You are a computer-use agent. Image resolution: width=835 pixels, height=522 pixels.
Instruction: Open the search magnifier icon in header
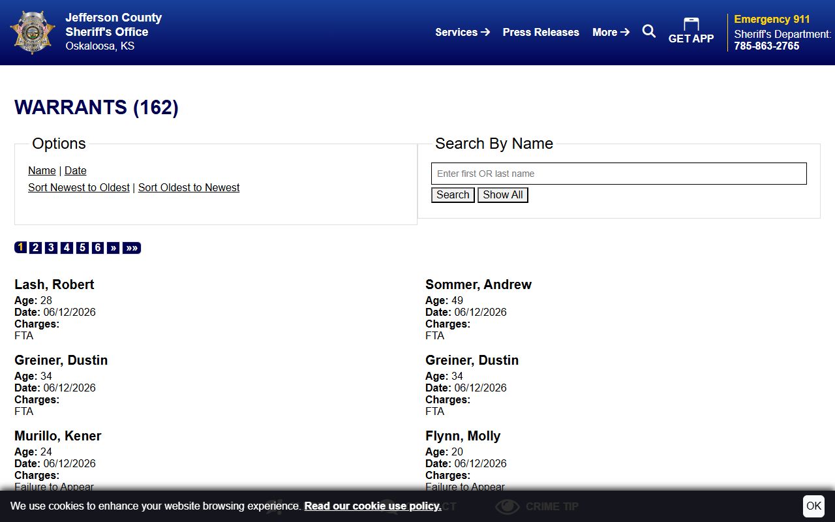pos(649,31)
